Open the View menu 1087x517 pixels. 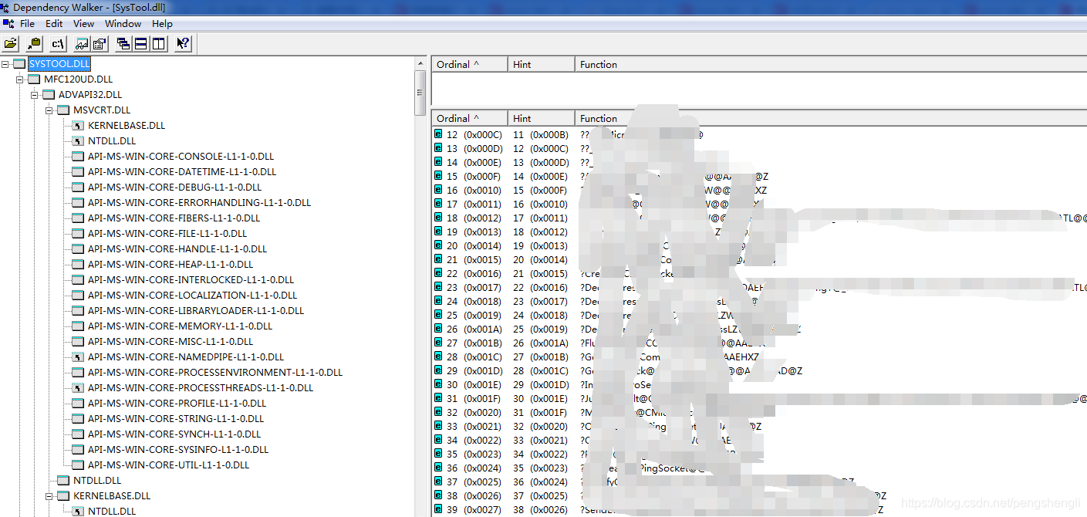(84, 24)
